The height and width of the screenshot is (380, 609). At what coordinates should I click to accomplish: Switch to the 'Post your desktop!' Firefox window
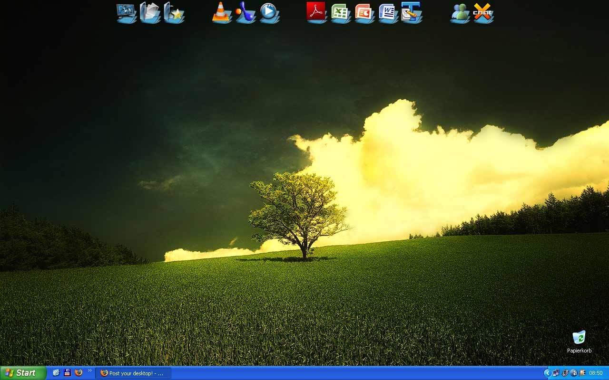[x=133, y=373]
